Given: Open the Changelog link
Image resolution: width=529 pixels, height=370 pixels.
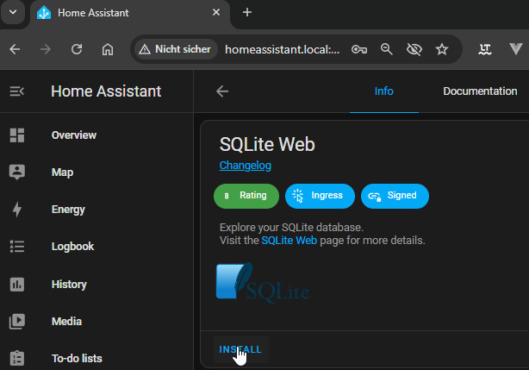Looking at the screenshot, I should point(245,165).
